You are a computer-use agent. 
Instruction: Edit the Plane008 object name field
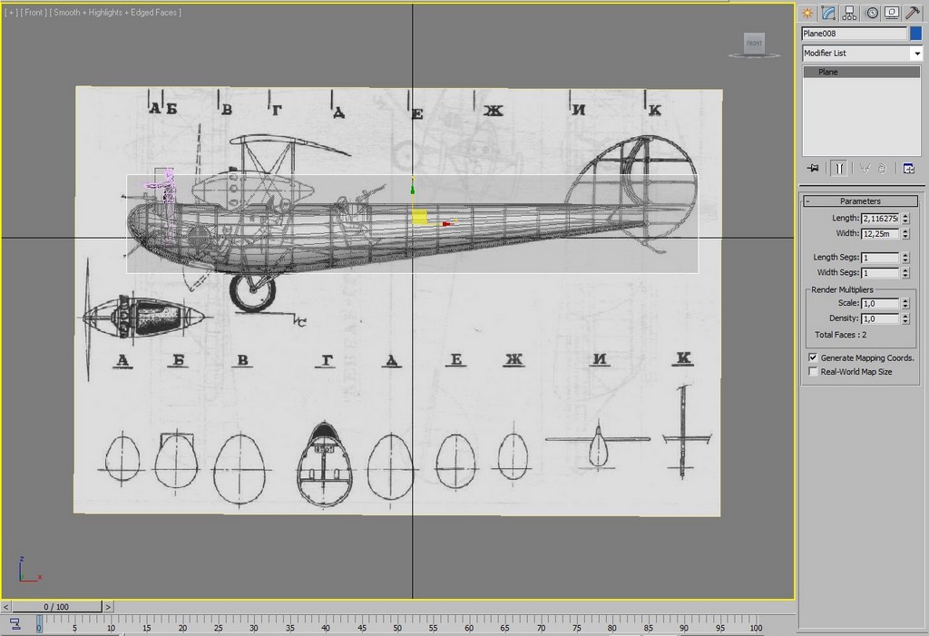tap(855, 34)
